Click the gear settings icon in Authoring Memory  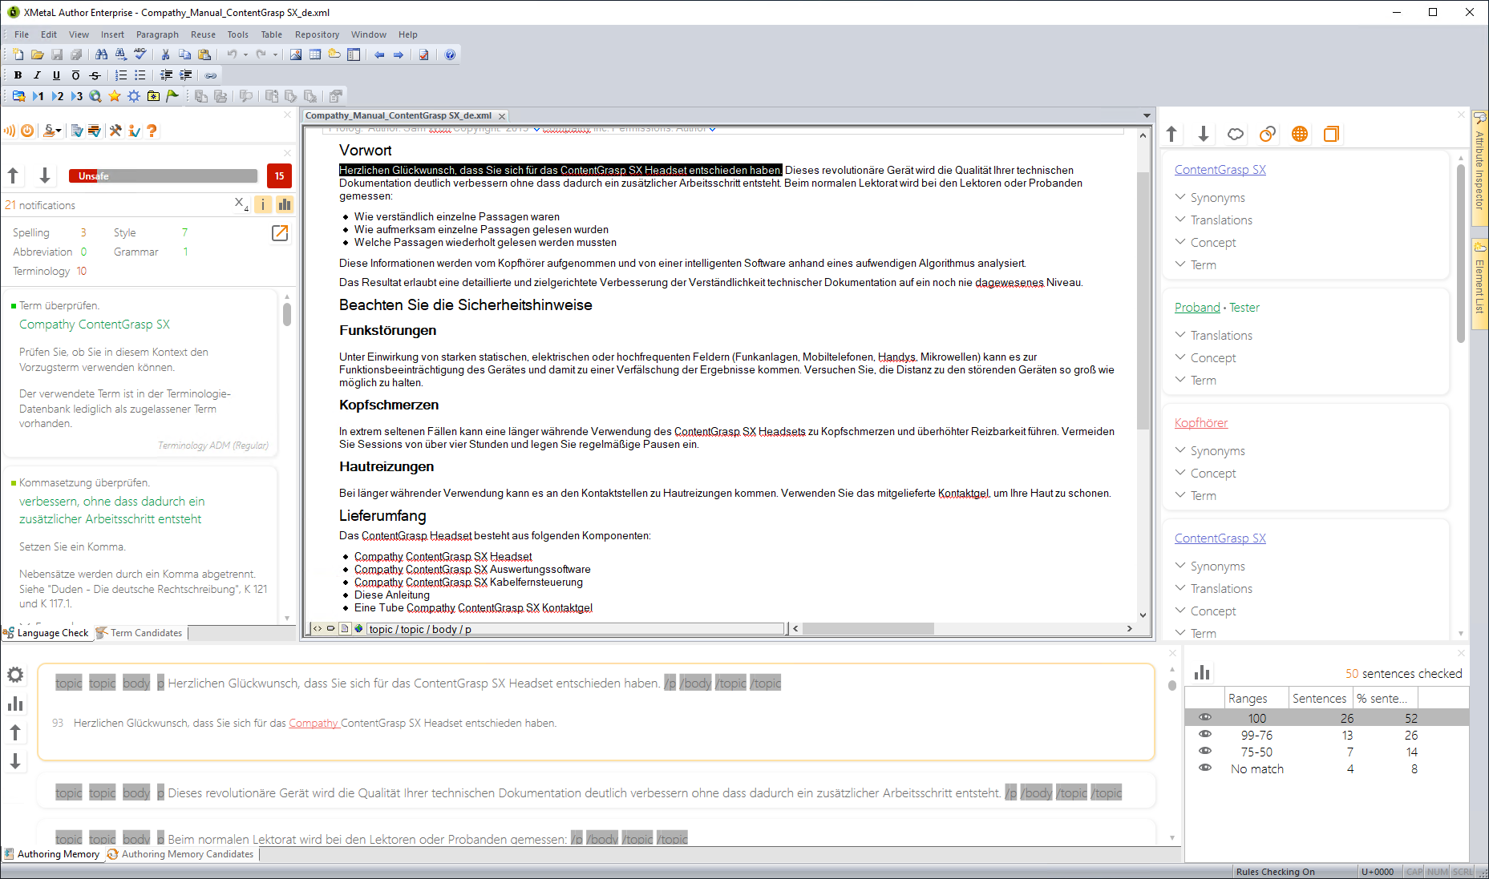pos(15,675)
